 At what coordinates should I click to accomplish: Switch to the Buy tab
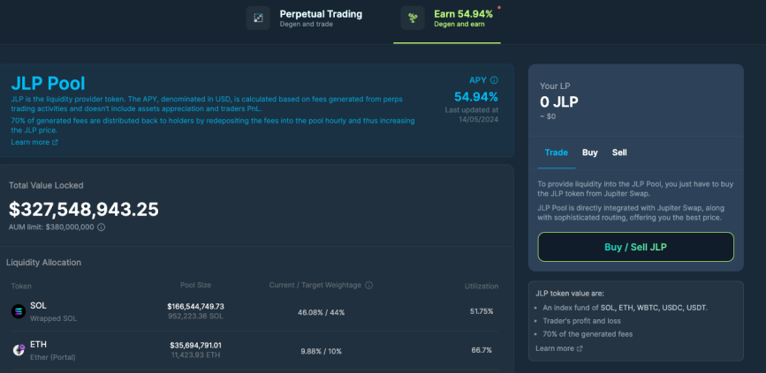(x=589, y=153)
